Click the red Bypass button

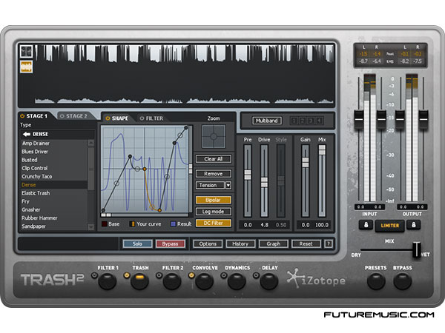[x=170, y=243]
